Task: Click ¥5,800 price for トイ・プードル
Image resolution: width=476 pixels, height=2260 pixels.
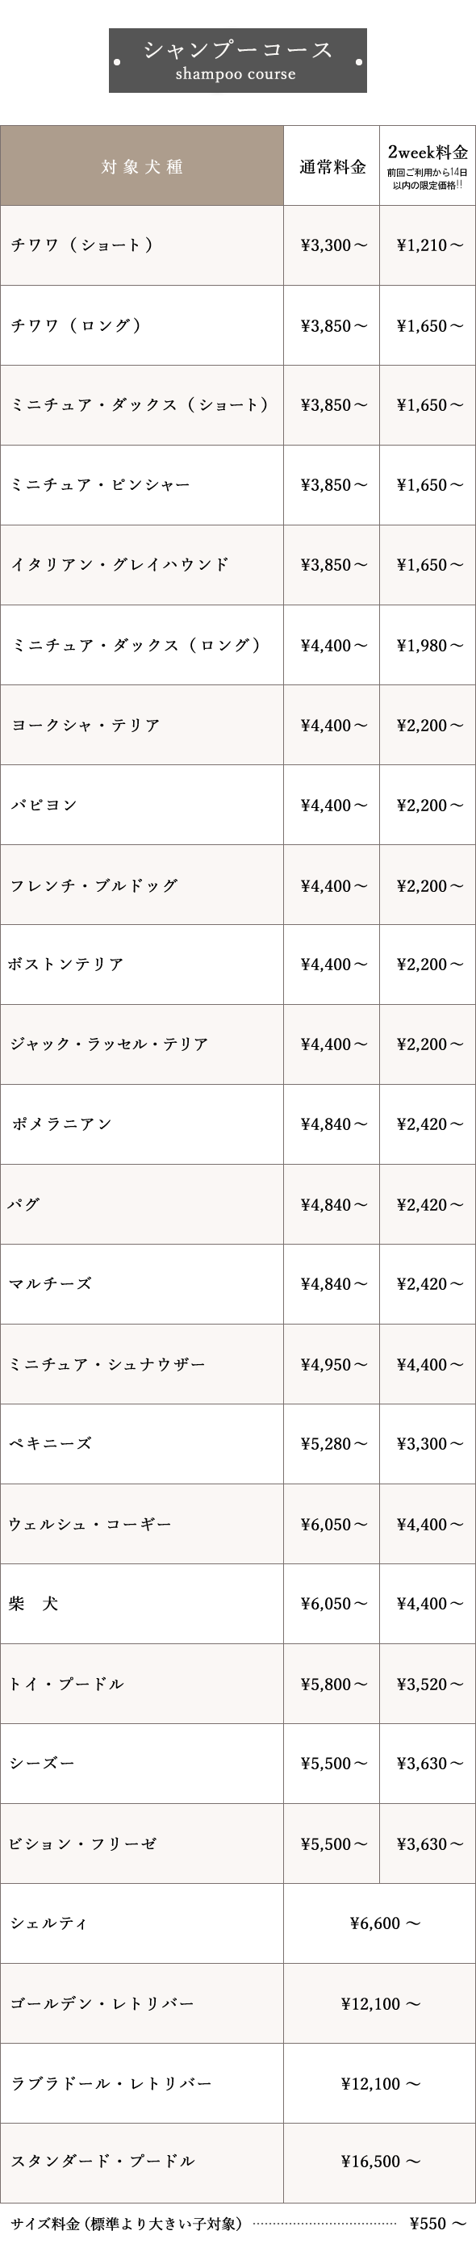Action: [334, 1684]
